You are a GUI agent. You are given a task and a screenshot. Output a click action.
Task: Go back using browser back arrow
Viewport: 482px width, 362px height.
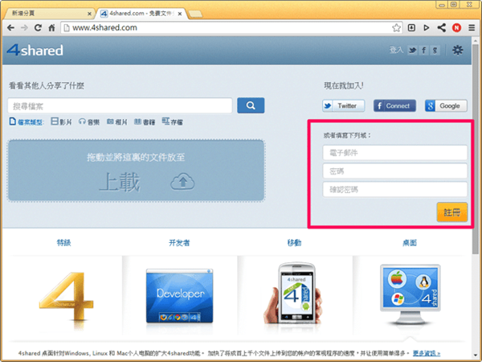[x=10, y=27]
